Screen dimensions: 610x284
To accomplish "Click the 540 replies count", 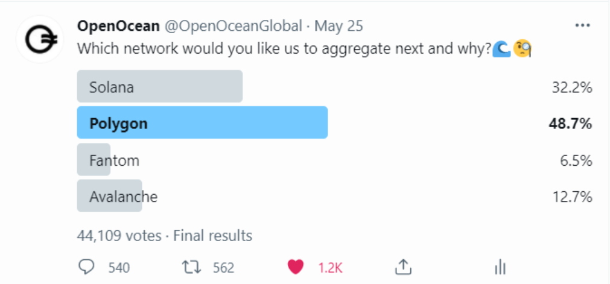I will 119,268.
